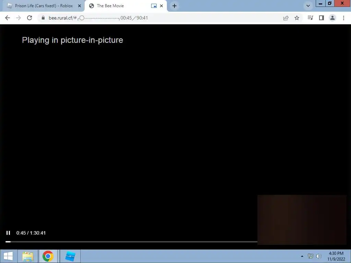Go back to previous page
351x263 pixels.
coord(8,18)
